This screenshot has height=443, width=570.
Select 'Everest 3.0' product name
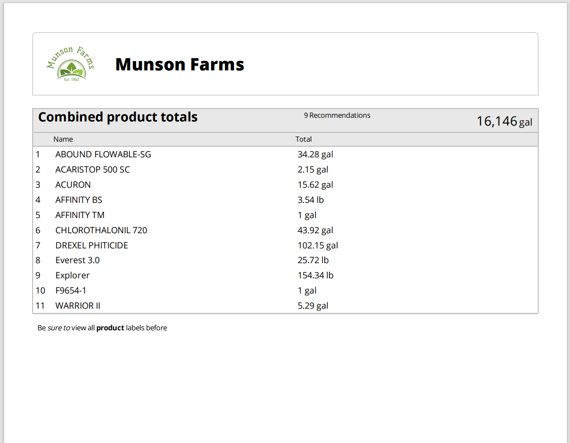[x=77, y=260]
